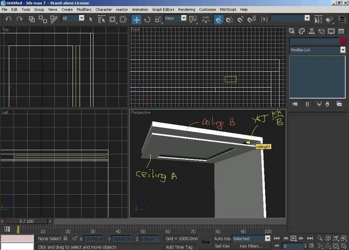Viewport: 349px width, 250px height.
Task: Toggle the 3D Snaps button
Action: coord(219,19)
